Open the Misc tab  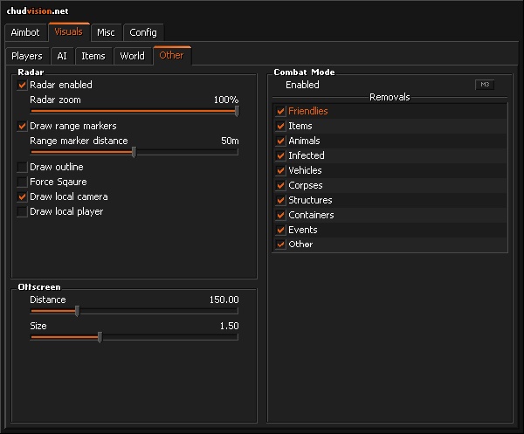pos(106,32)
